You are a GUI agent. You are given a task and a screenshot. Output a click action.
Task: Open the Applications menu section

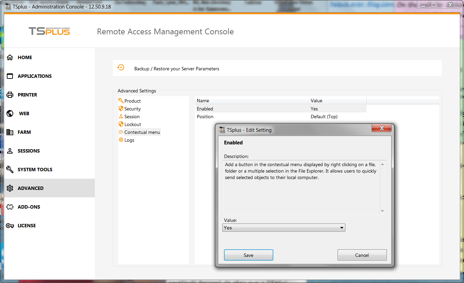click(x=34, y=76)
